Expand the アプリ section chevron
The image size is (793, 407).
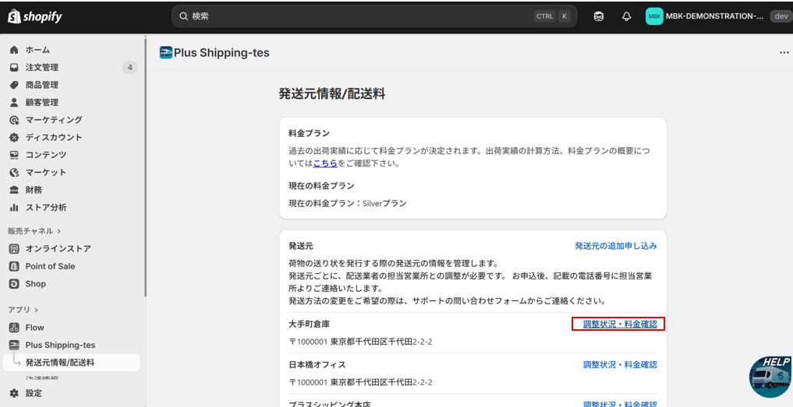(x=37, y=310)
